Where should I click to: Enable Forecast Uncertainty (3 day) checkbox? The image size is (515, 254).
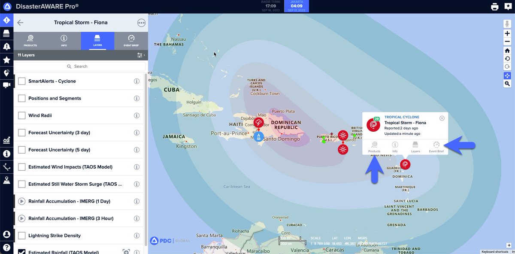(x=21, y=133)
